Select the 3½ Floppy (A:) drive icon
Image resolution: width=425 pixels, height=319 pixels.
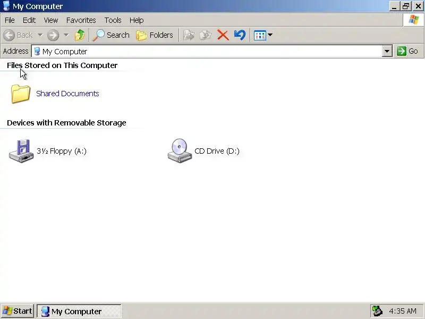21,151
